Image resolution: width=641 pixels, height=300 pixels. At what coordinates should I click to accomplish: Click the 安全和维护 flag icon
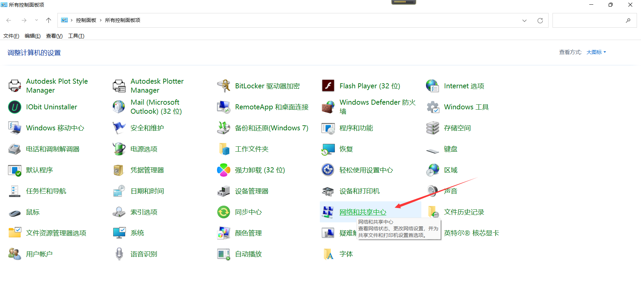tap(119, 128)
